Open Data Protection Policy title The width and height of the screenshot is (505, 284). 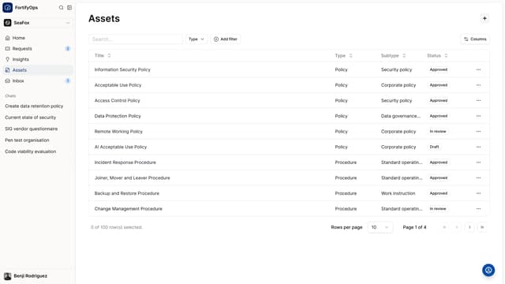click(118, 116)
